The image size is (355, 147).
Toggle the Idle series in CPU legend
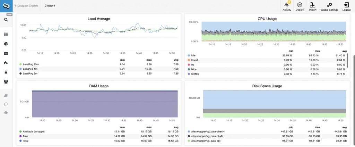tap(191, 55)
